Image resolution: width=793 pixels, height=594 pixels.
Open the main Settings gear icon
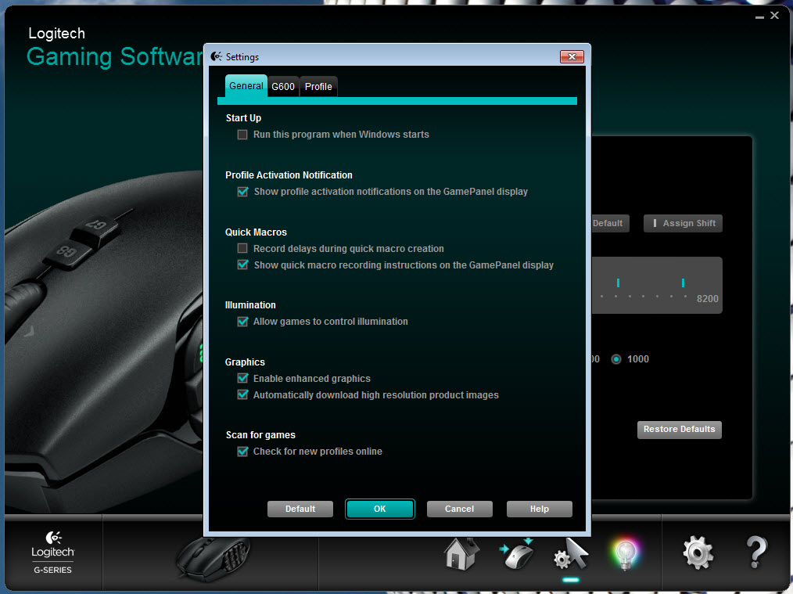coord(698,553)
